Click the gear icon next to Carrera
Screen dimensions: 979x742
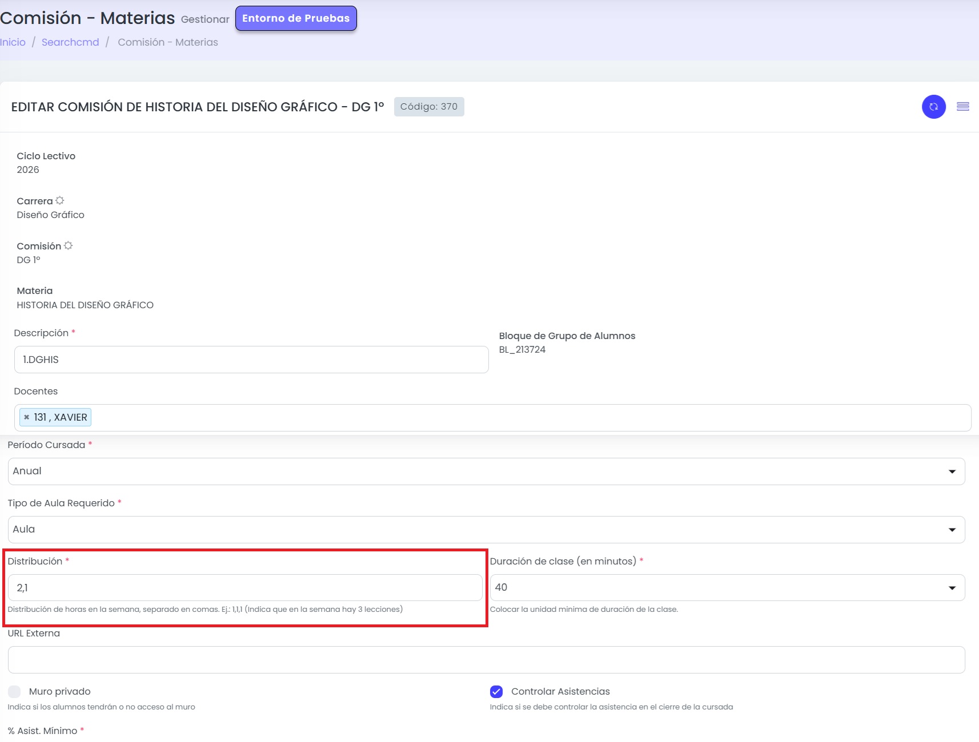coord(60,200)
